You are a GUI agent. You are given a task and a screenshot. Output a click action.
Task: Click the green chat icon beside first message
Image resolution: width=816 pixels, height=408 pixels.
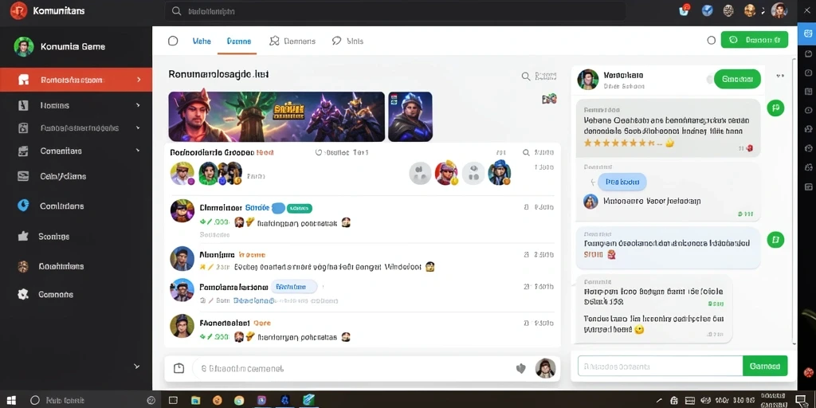775,108
